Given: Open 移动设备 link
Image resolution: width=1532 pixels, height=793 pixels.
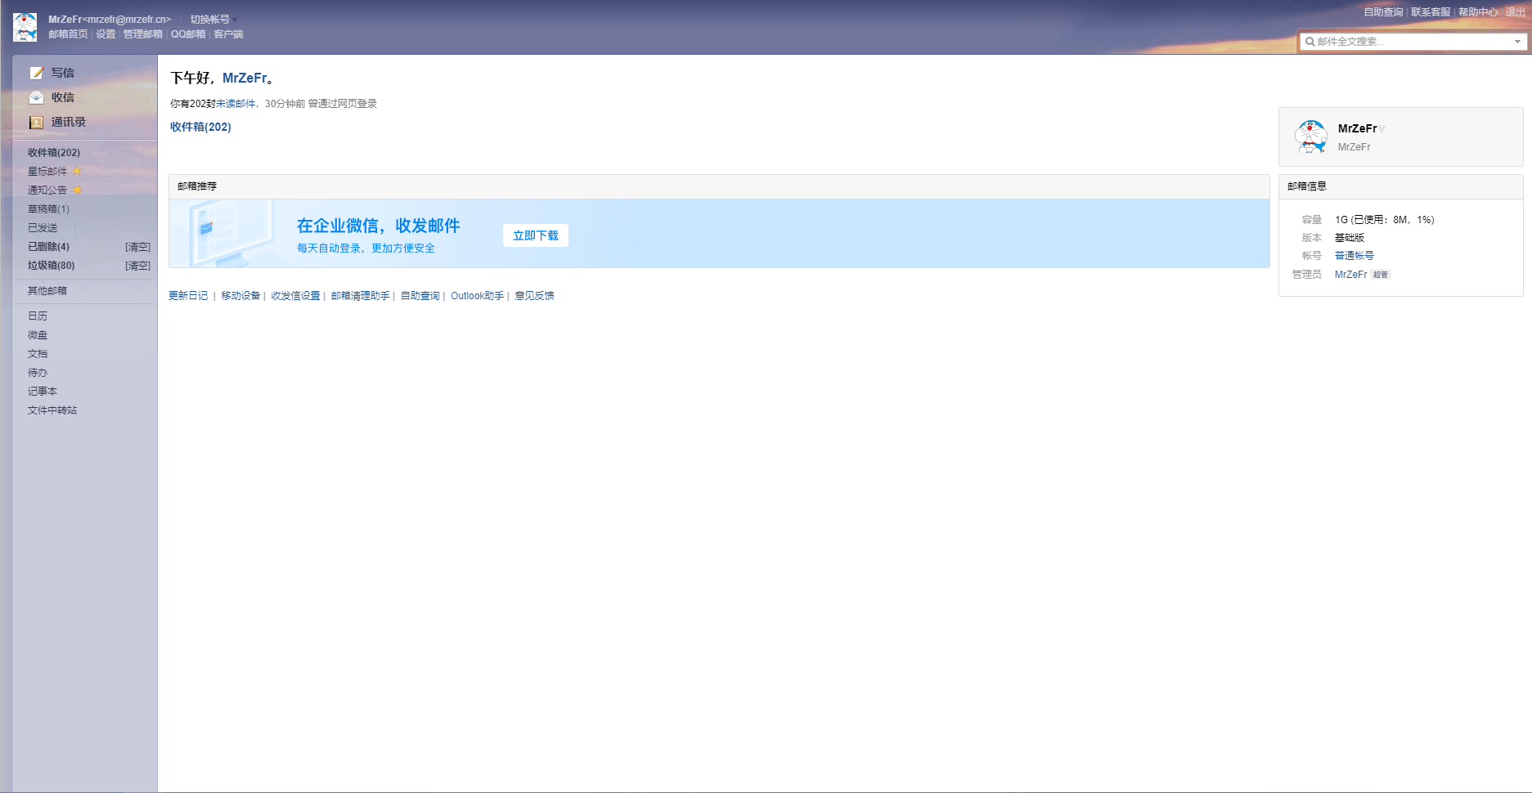Looking at the screenshot, I should click(x=240, y=295).
